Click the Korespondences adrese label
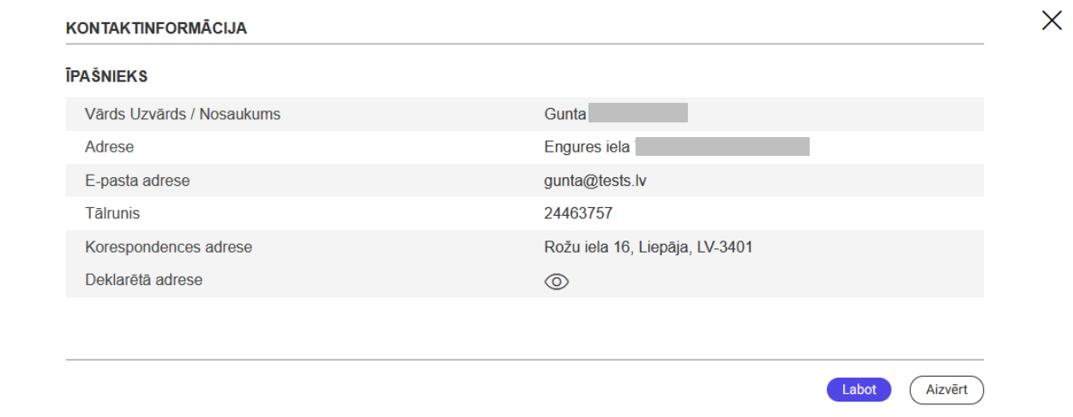The width and height of the screenshot is (1073, 417). coord(168,247)
